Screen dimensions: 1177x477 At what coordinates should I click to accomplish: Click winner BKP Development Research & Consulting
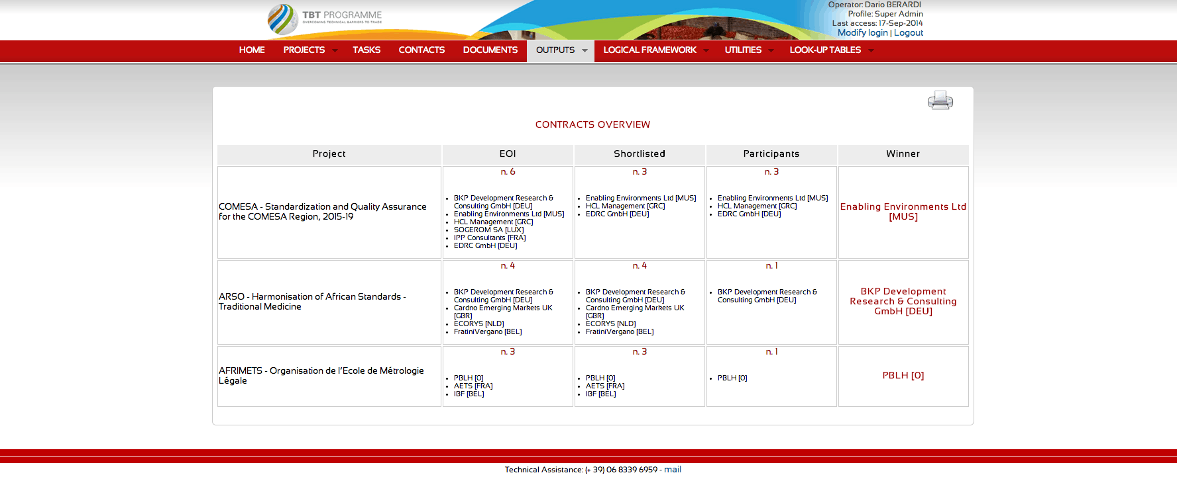[903, 302]
